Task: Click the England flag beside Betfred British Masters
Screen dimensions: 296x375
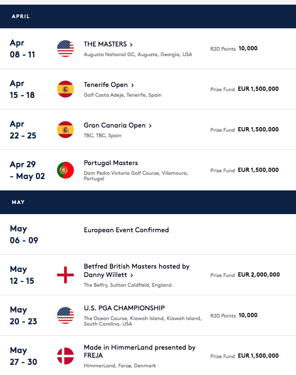Action: [65, 275]
